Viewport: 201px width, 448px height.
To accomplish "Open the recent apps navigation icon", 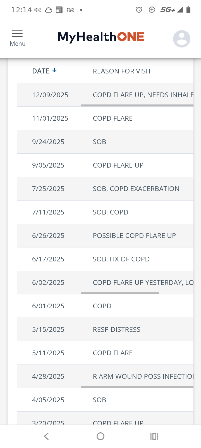I will click(x=154, y=436).
